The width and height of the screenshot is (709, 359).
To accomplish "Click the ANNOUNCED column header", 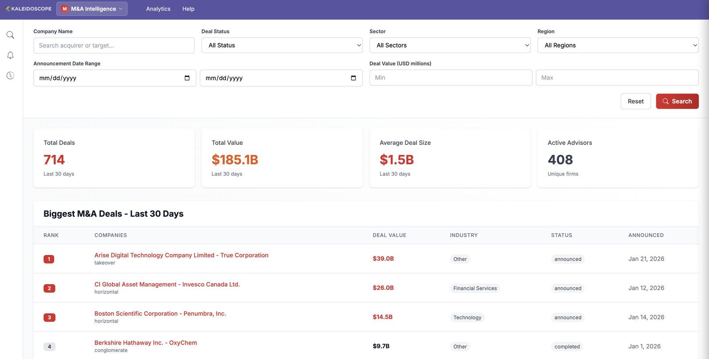I will [646, 235].
